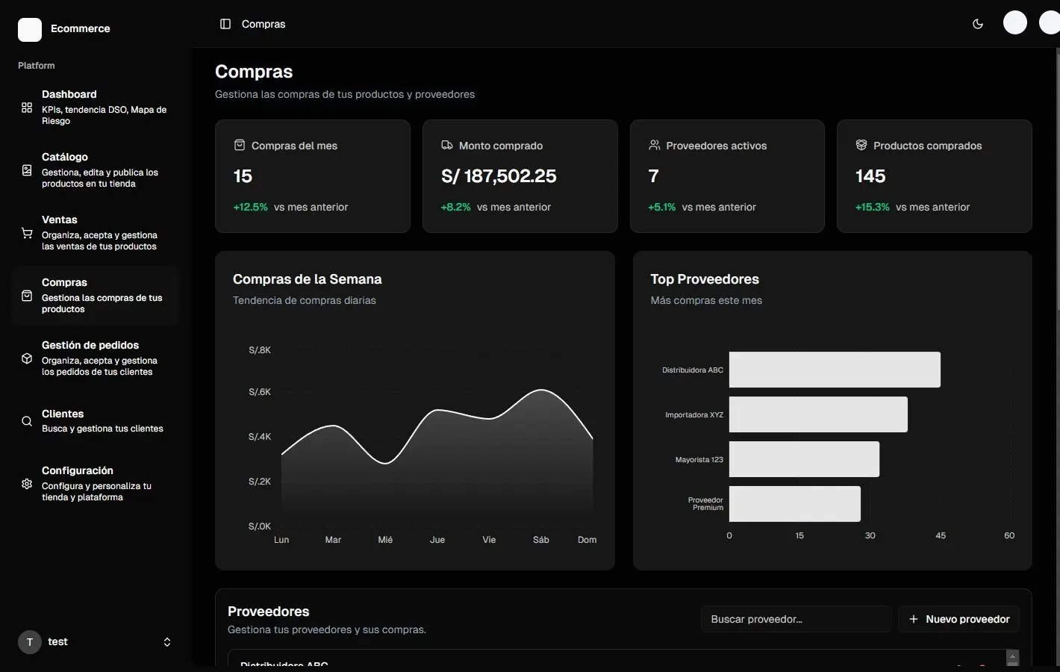
Task: Open the test account switcher chevron
Action: point(167,641)
